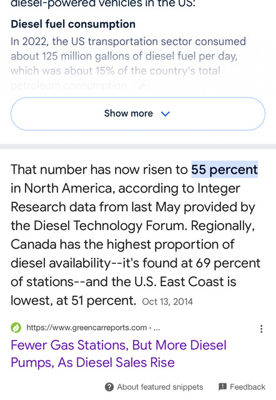
Task: Click the Oct 13, 2014 date label
Action: 167,302
